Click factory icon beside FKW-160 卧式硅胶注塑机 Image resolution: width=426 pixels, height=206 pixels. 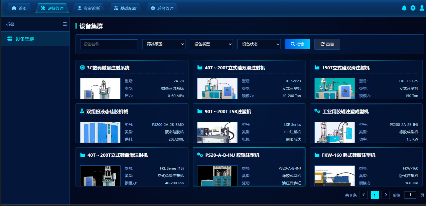click(x=317, y=155)
